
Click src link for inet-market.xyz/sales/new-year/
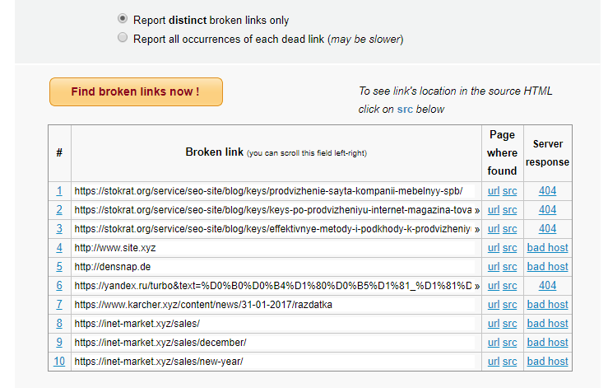(x=510, y=361)
